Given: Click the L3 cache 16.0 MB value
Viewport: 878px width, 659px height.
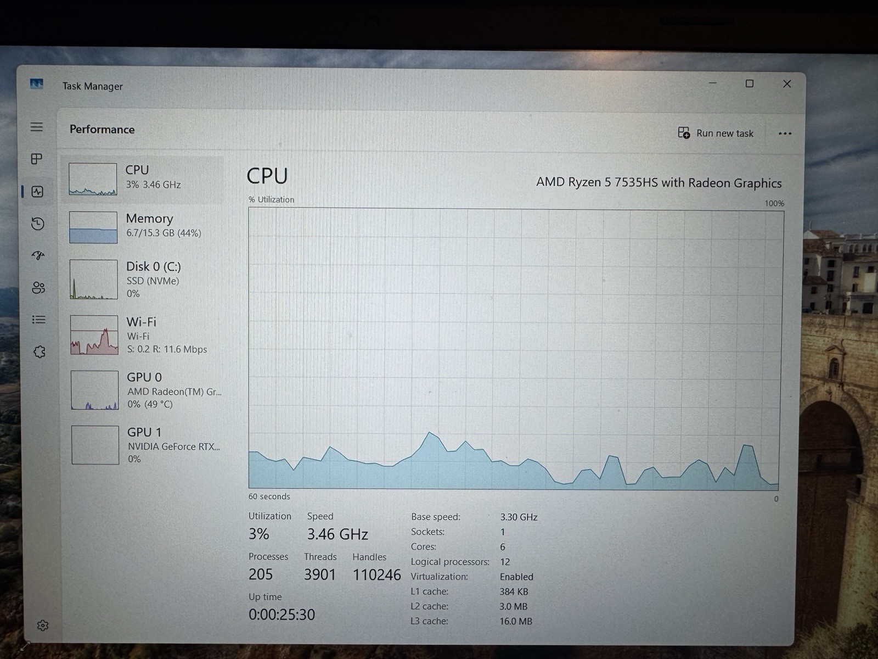Looking at the screenshot, I should 516,621.
